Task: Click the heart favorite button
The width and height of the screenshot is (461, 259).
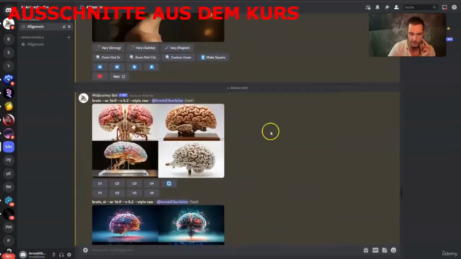Action: (x=99, y=76)
